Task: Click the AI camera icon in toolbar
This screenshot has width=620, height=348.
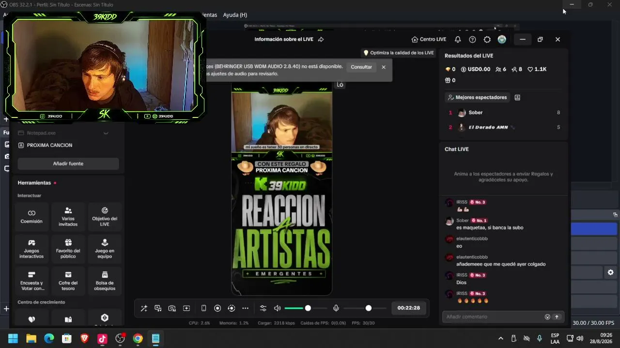Action: (172, 308)
